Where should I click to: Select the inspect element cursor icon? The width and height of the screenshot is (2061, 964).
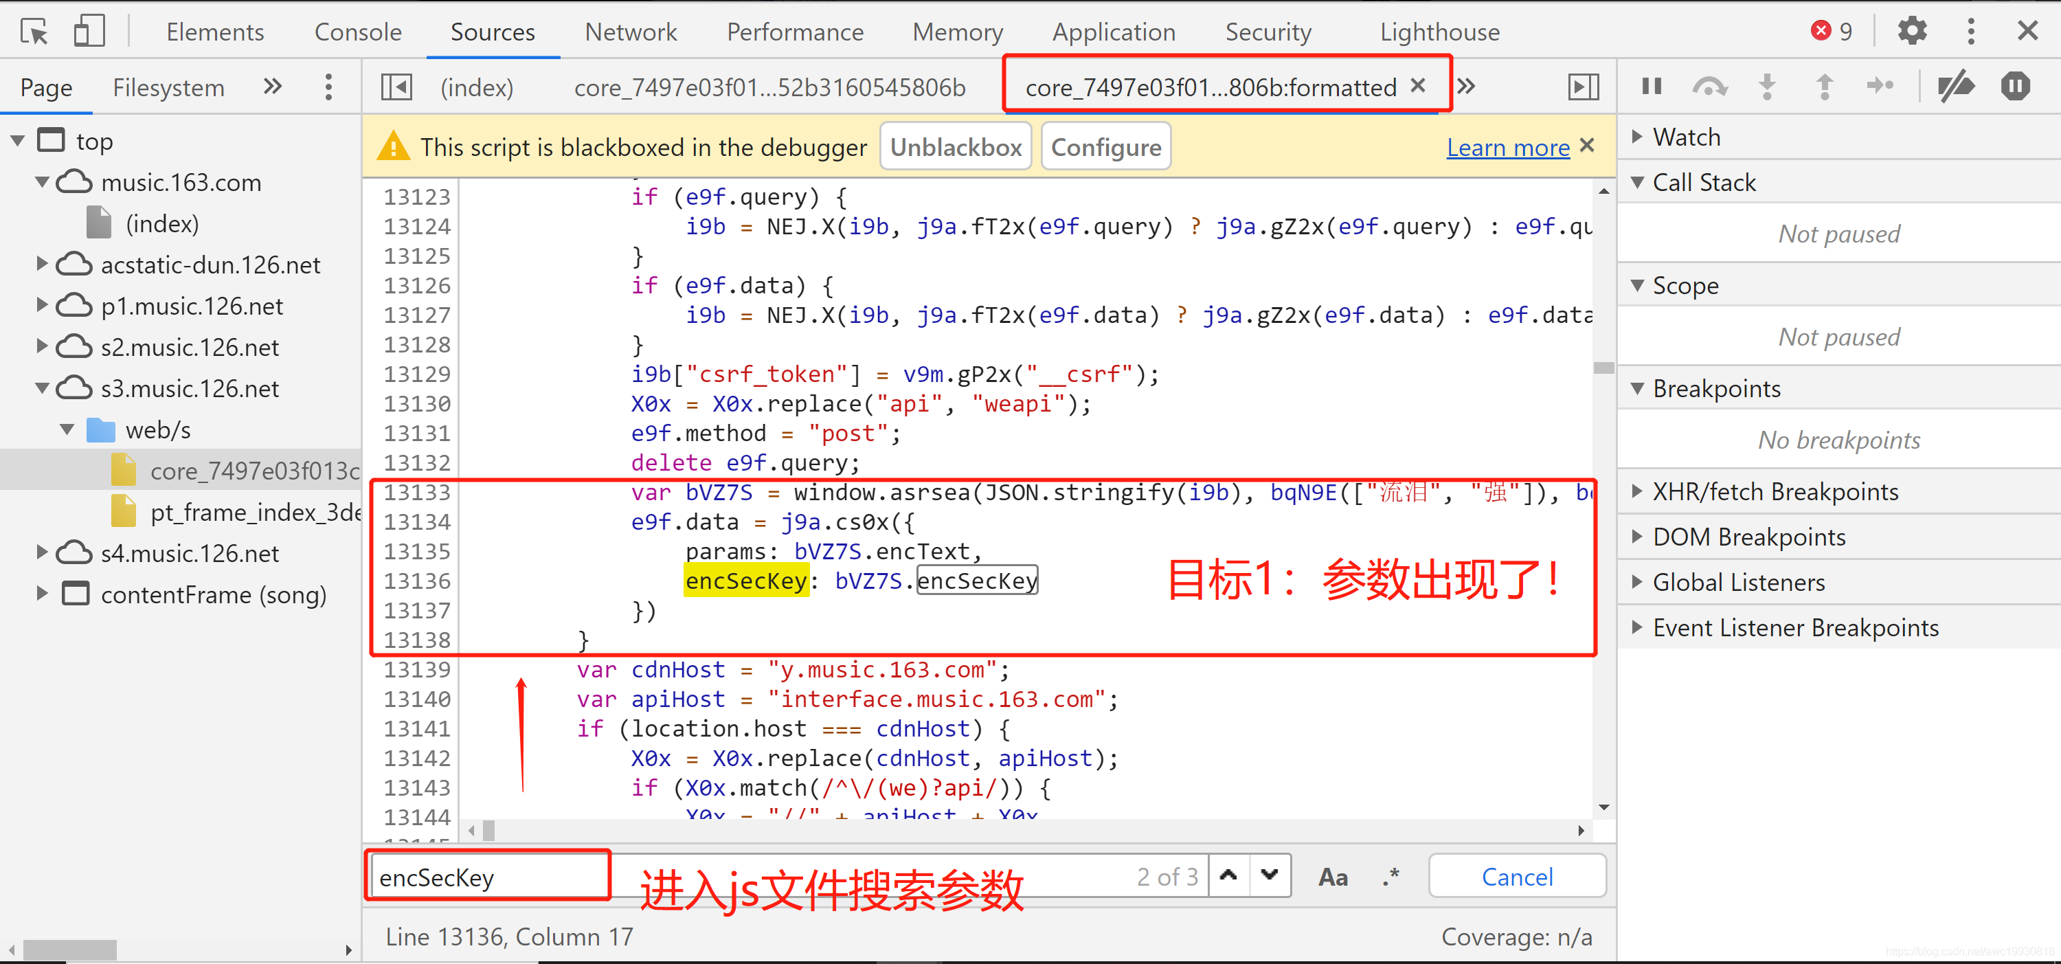point(34,32)
